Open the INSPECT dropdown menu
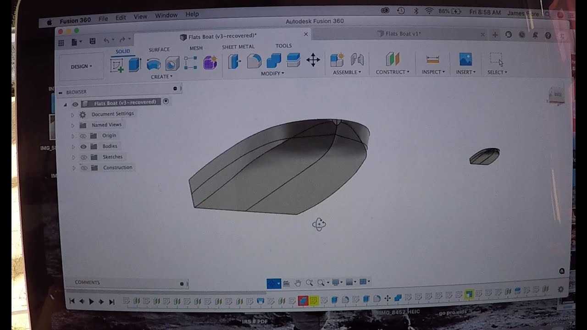 pyautogui.click(x=433, y=72)
